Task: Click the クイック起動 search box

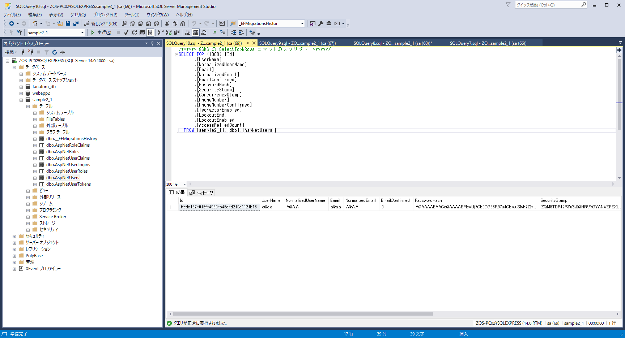Action: click(x=551, y=5)
